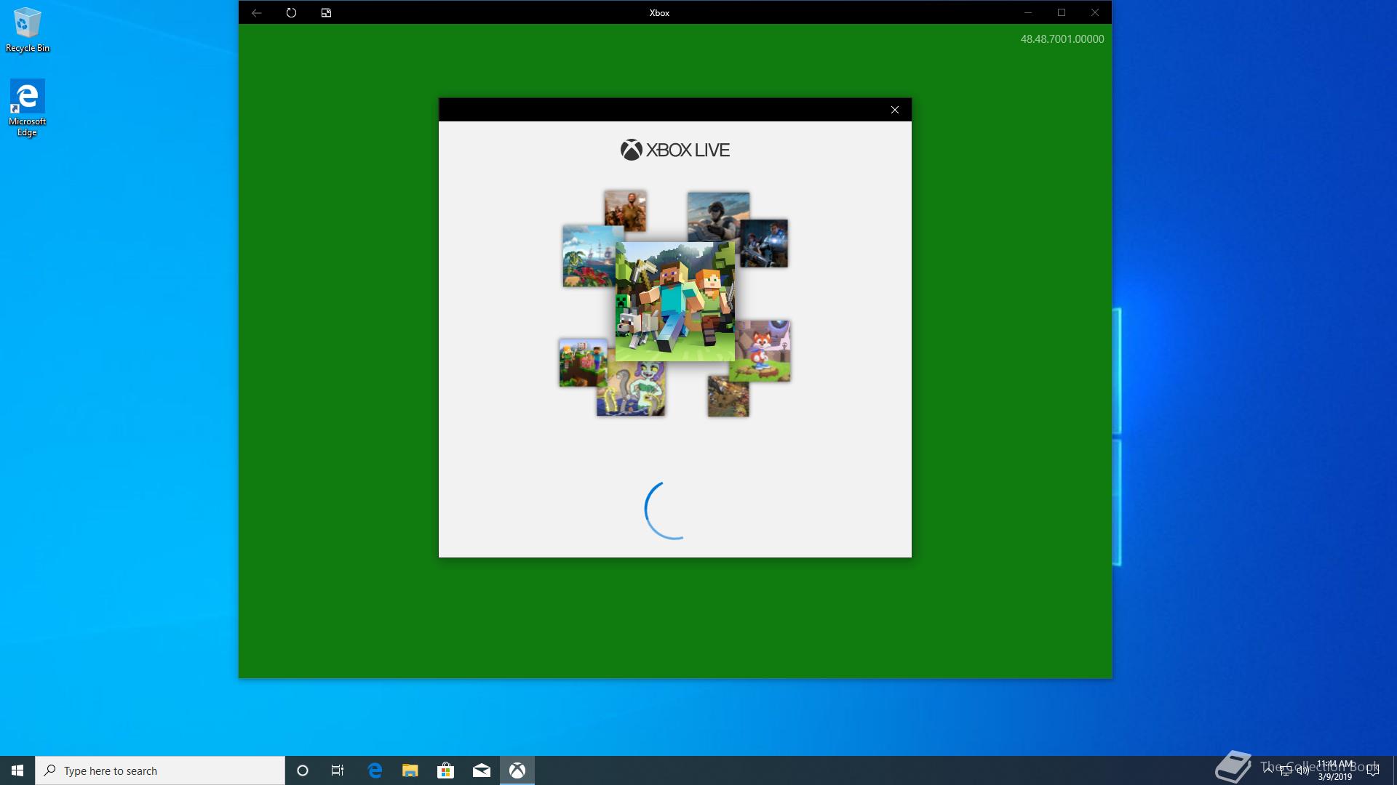Screen dimensions: 1397x785
Task: Open Microsoft Store from the taskbar
Action: 445,770
